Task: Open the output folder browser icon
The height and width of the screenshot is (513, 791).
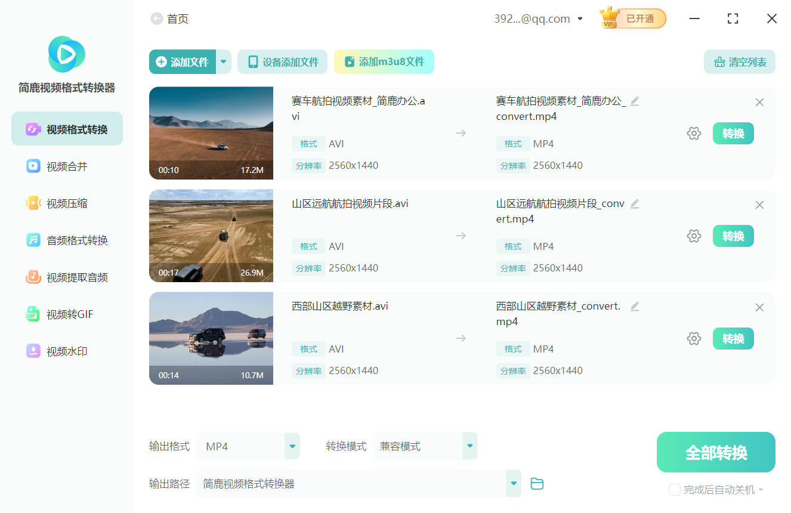Action: pos(537,484)
